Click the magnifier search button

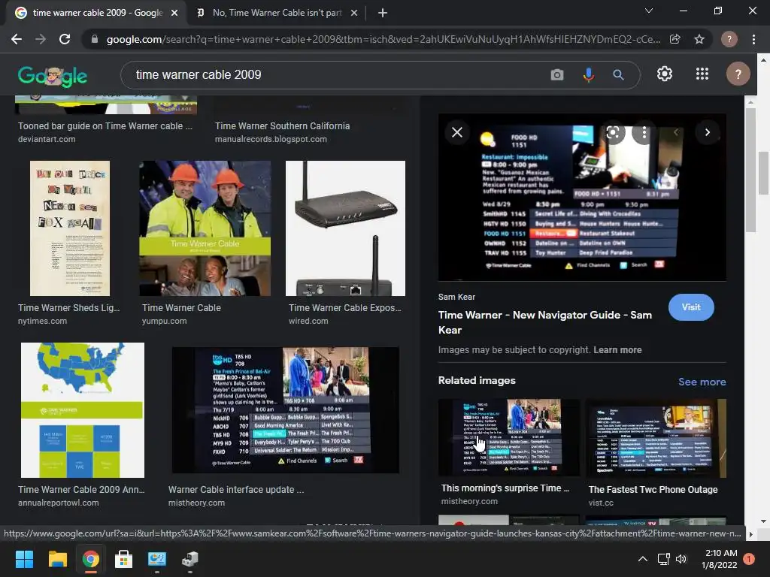[x=618, y=74]
